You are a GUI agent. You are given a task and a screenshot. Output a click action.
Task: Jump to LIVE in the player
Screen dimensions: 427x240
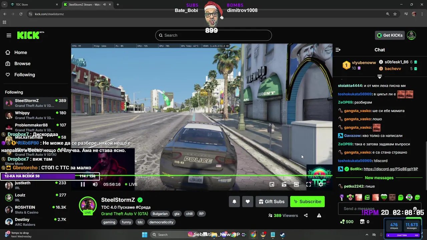pos(131,184)
